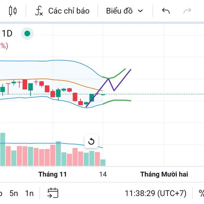Reset the chart view with circular arrow

(91, 141)
